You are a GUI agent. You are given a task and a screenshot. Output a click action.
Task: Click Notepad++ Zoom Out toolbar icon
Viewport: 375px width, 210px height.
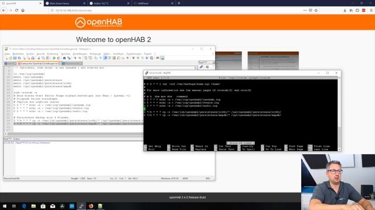pyautogui.click(x=80, y=58)
